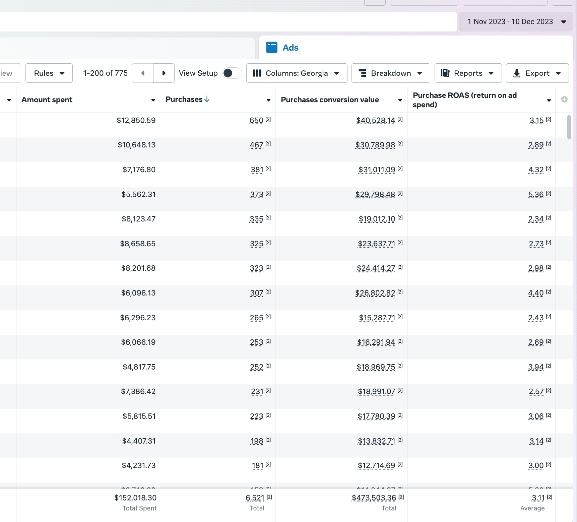The height and width of the screenshot is (522, 577).
Task: Go to previous page of ads
Action: (x=143, y=73)
